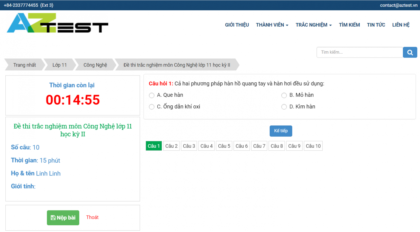Click the AZTest logo
This screenshot has width=420, height=232.
[x=57, y=23]
